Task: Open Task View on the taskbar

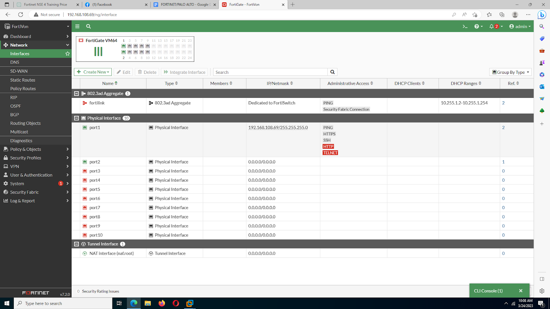Action: pyautogui.click(x=119, y=303)
